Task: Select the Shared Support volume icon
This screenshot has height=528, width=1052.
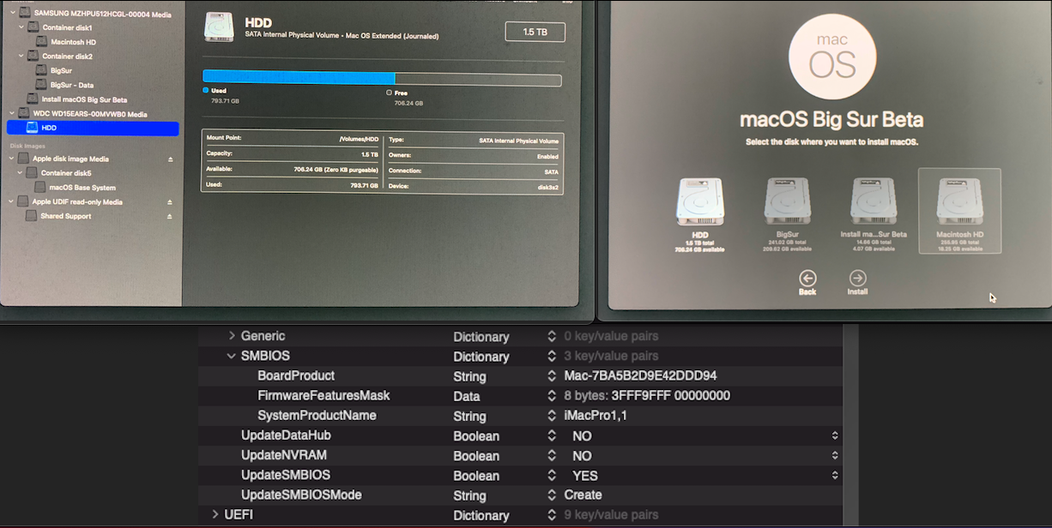Action: [33, 216]
